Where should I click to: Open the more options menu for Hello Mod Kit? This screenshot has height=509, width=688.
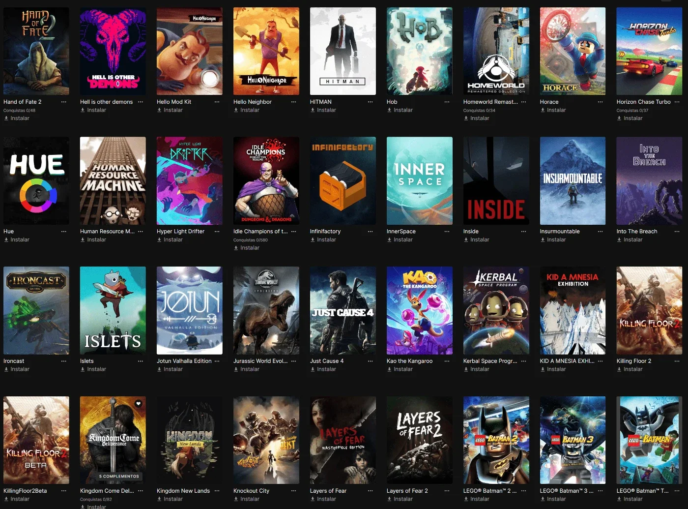coord(217,102)
